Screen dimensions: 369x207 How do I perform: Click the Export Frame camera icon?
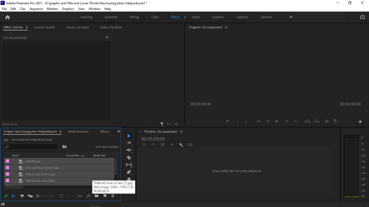(x=326, y=121)
